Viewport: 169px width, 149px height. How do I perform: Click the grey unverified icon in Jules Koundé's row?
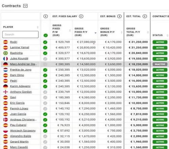[45, 59]
